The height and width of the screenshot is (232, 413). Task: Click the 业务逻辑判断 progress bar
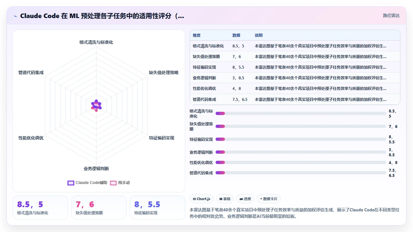point(301,152)
